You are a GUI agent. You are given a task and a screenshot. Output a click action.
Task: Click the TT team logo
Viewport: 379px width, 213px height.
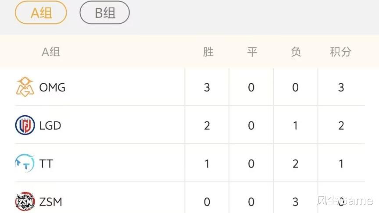pyautogui.click(x=25, y=163)
